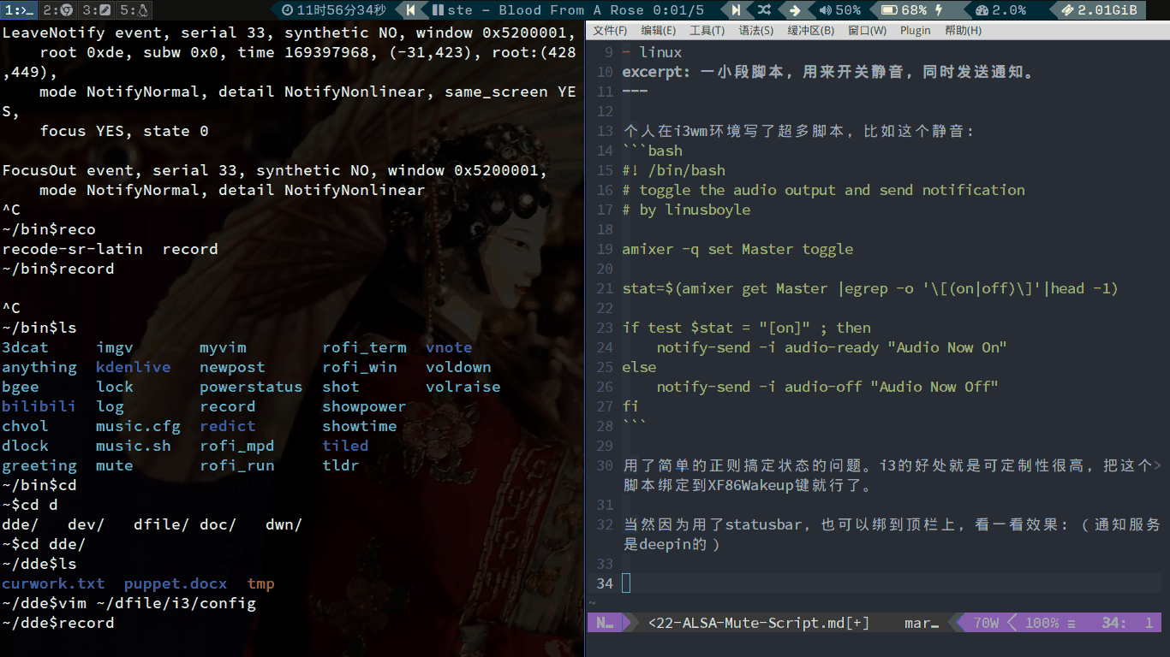The height and width of the screenshot is (657, 1170).
Task: Open the 文件(F) menu
Action: coord(610,31)
